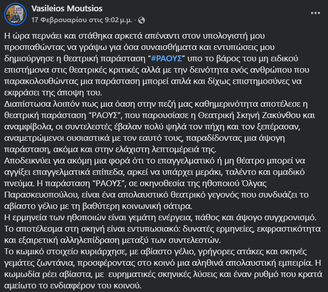Open the #ΡΑΟΥΣ hashtag link
The height and width of the screenshot is (292, 328).
point(167,59)
